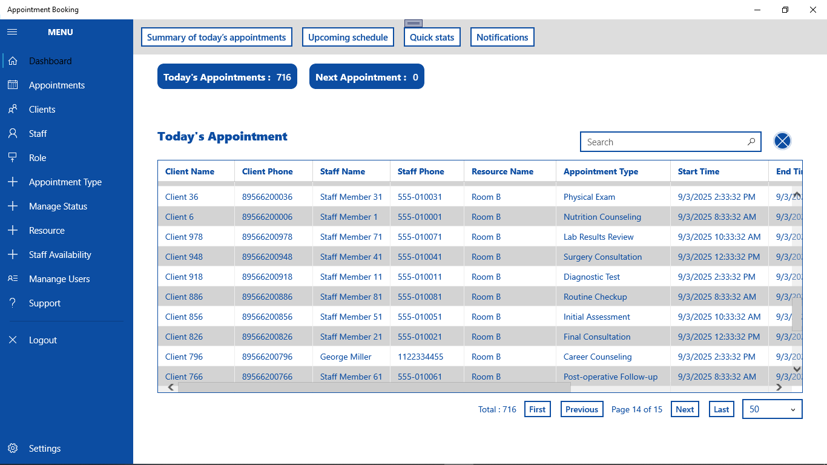This screenshot has height=465, width=827.
Task: Click the Logout X icon
Action: (13, 340)
